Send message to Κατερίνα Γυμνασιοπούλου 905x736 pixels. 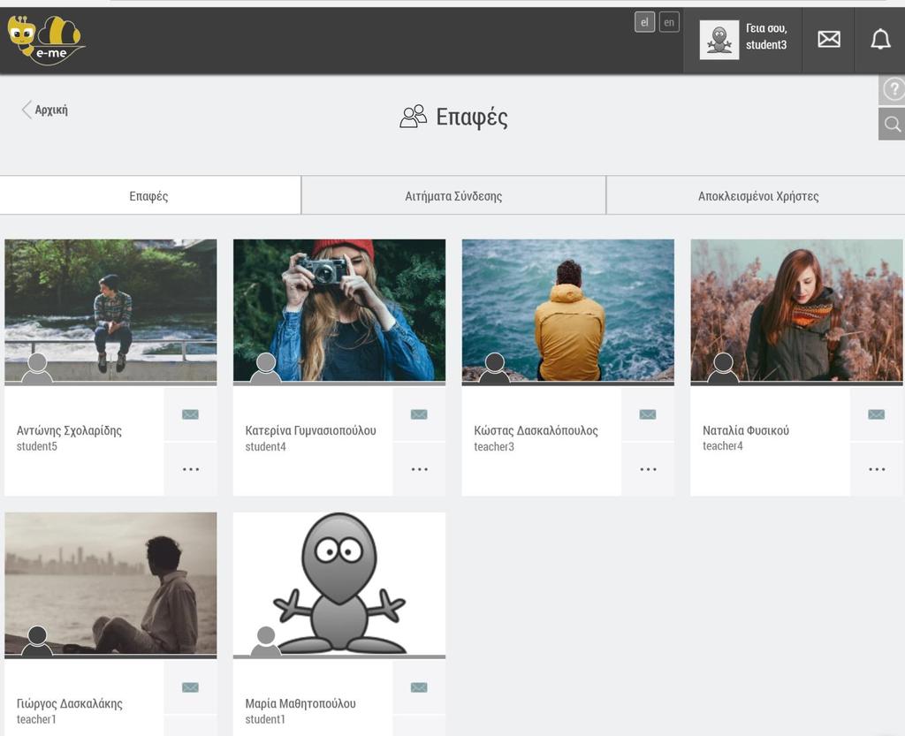click(419, 414)
